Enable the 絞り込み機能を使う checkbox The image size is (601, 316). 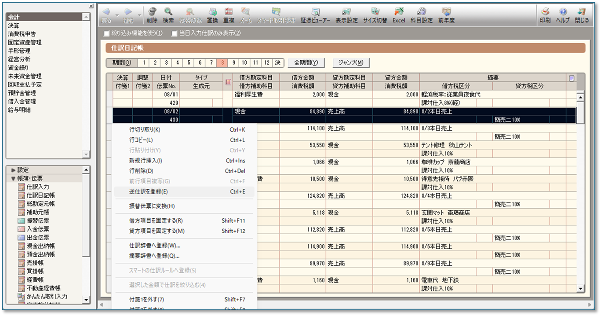(106, 33)
